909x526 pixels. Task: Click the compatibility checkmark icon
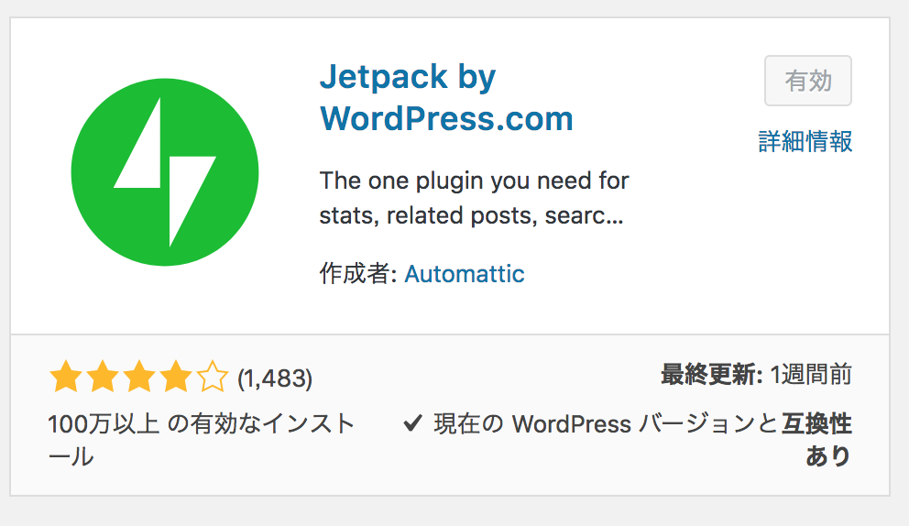pyautogui.click(x=412, y=423)
